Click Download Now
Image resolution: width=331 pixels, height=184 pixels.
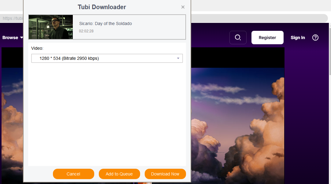point(165,174)
